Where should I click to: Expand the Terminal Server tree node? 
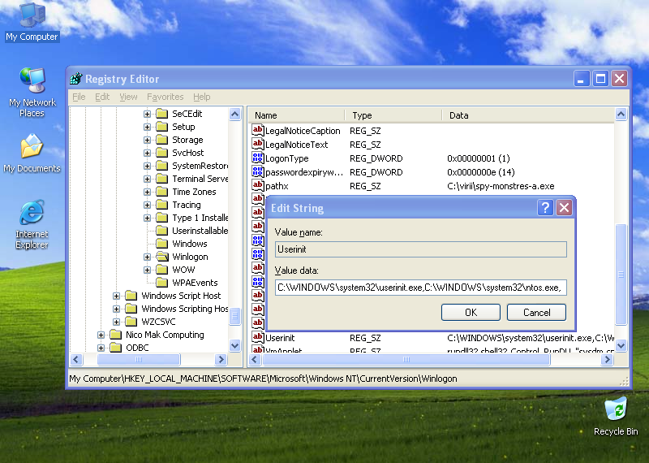[x=147, y=179]
